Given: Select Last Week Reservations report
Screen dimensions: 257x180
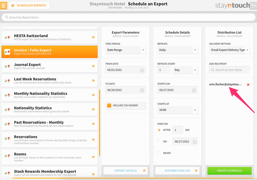Looking at the screenshot, I should (x=49, y=81).
